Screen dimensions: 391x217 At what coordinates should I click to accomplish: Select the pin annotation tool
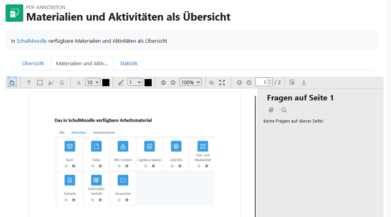[x=29, y=83]
